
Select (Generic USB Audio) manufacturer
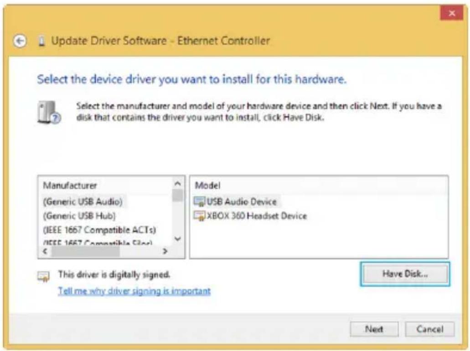83,201
